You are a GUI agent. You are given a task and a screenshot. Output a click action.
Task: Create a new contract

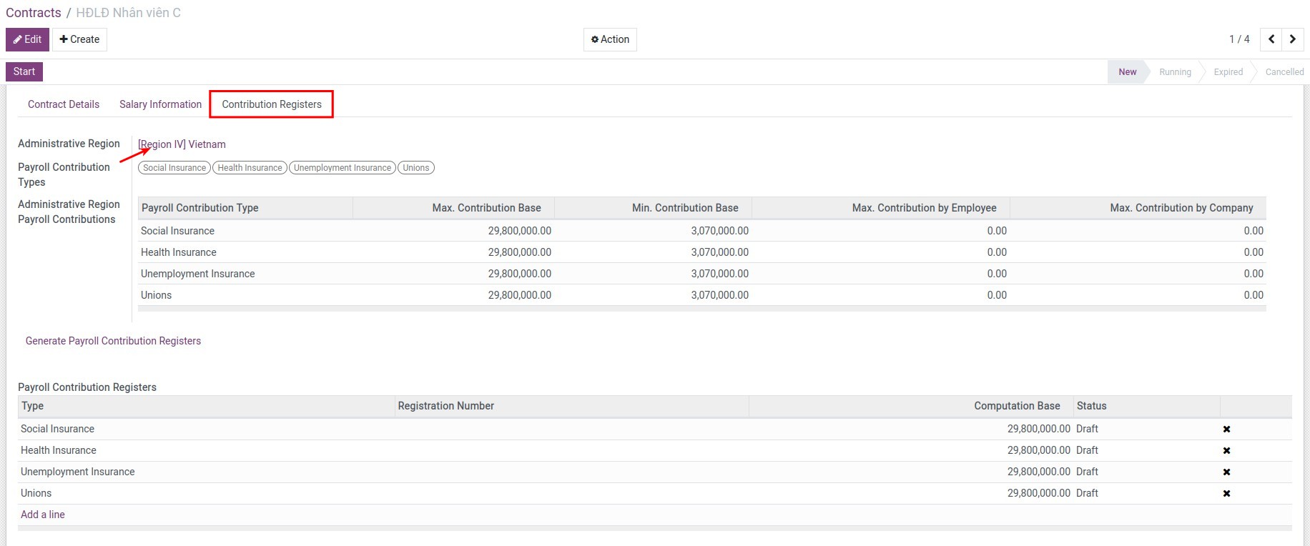click(x=79, y=39)
